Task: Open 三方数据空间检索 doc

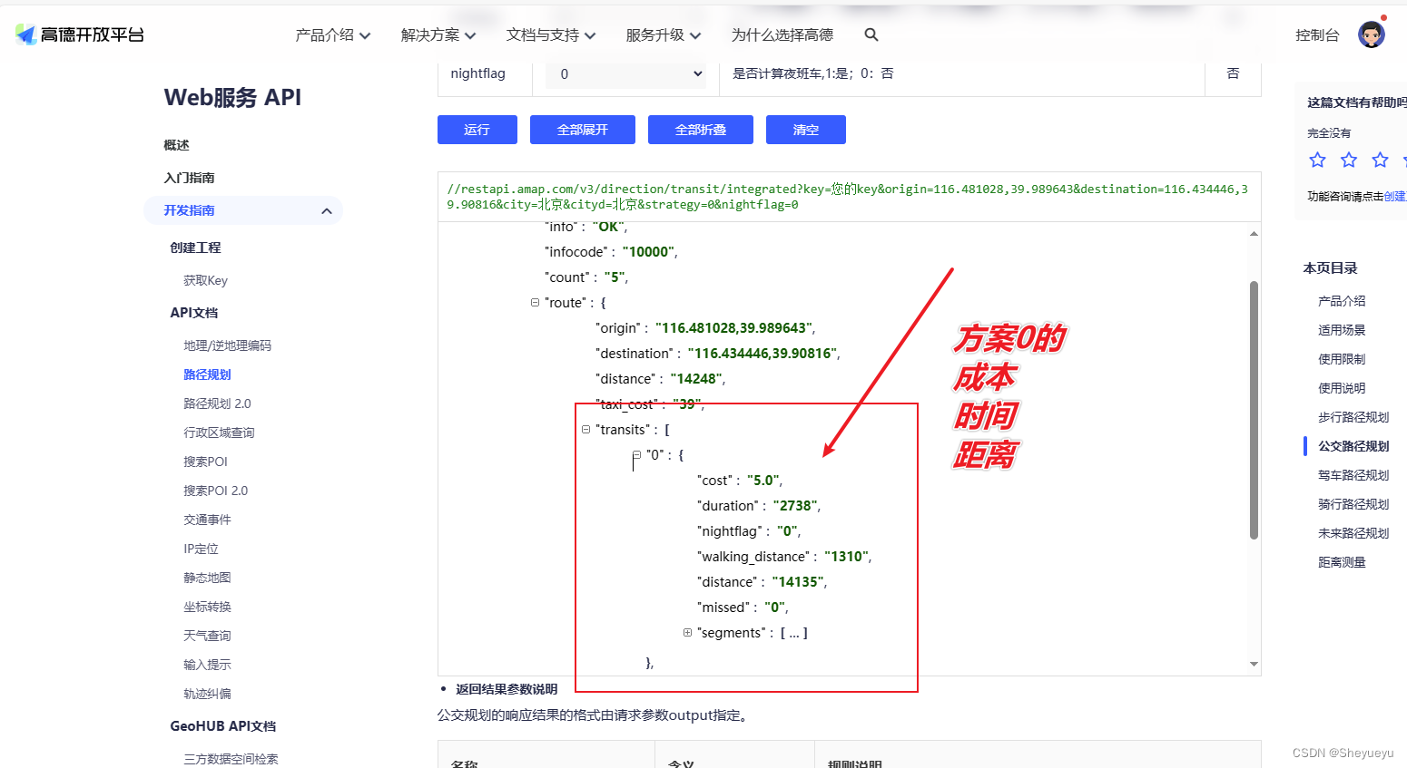Action: [x=231, y=759]
